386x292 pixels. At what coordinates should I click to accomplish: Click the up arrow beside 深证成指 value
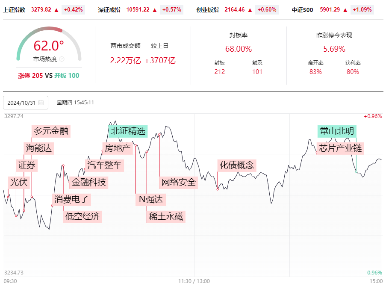pos(155,10)
